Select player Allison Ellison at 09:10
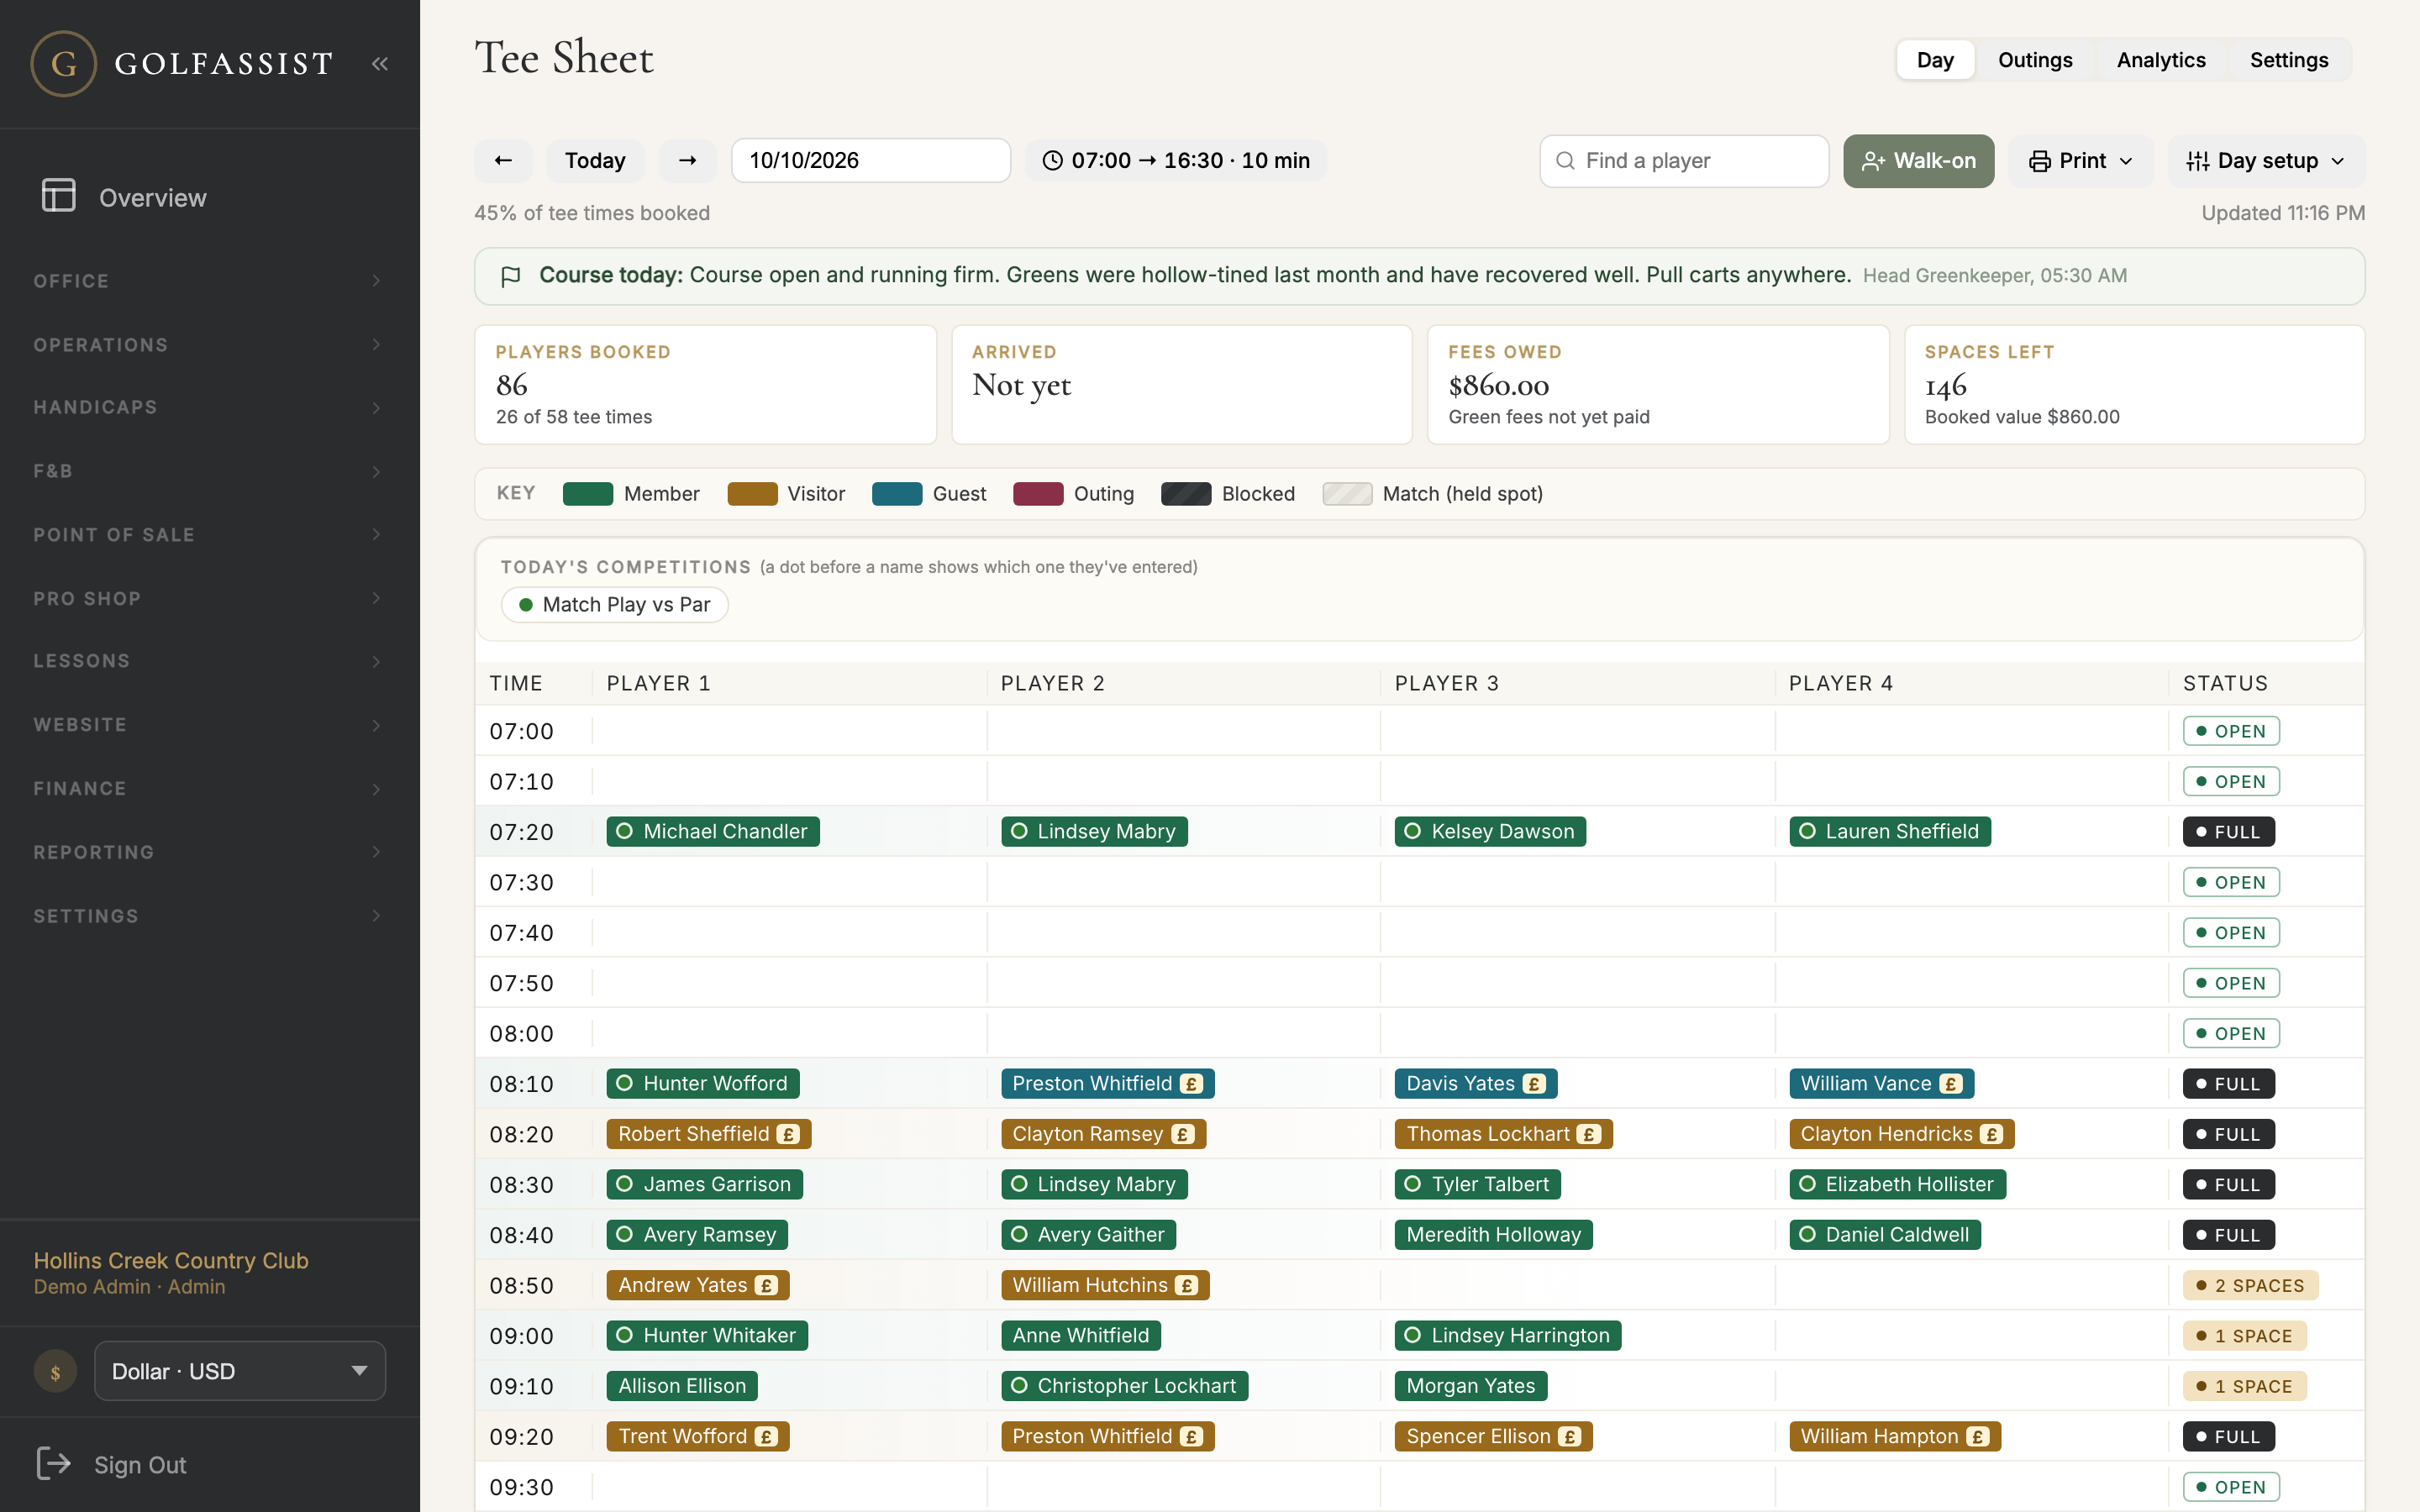The width and height of the screenshot is (2420, 1512). coord(682,1386)
